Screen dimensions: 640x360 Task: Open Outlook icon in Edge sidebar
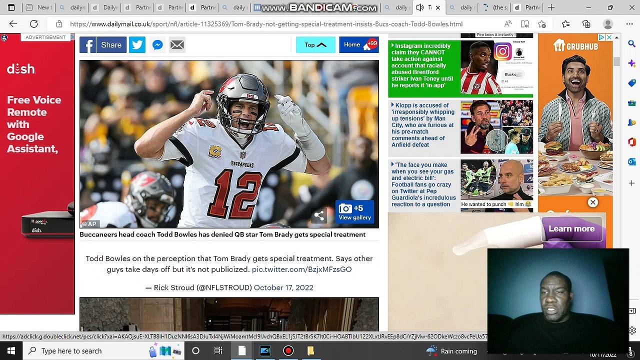pos(631,161)
